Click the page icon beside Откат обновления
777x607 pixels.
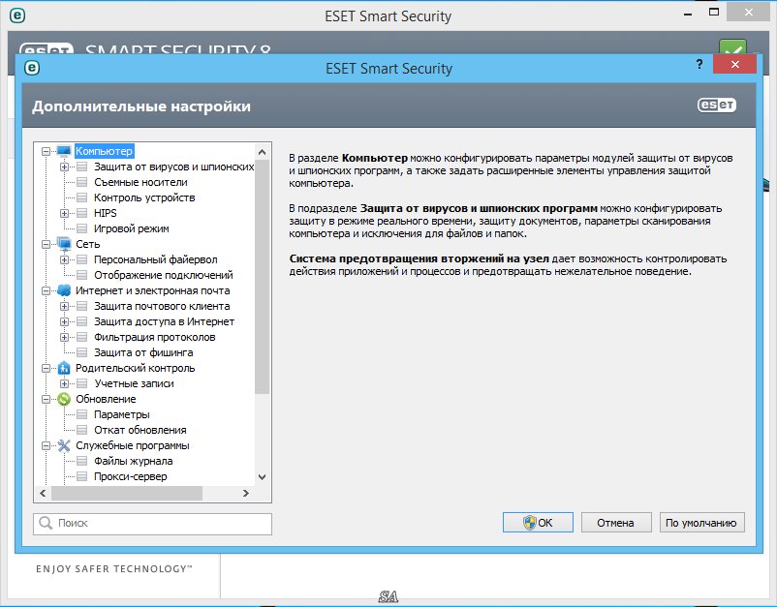coord(82,430)
